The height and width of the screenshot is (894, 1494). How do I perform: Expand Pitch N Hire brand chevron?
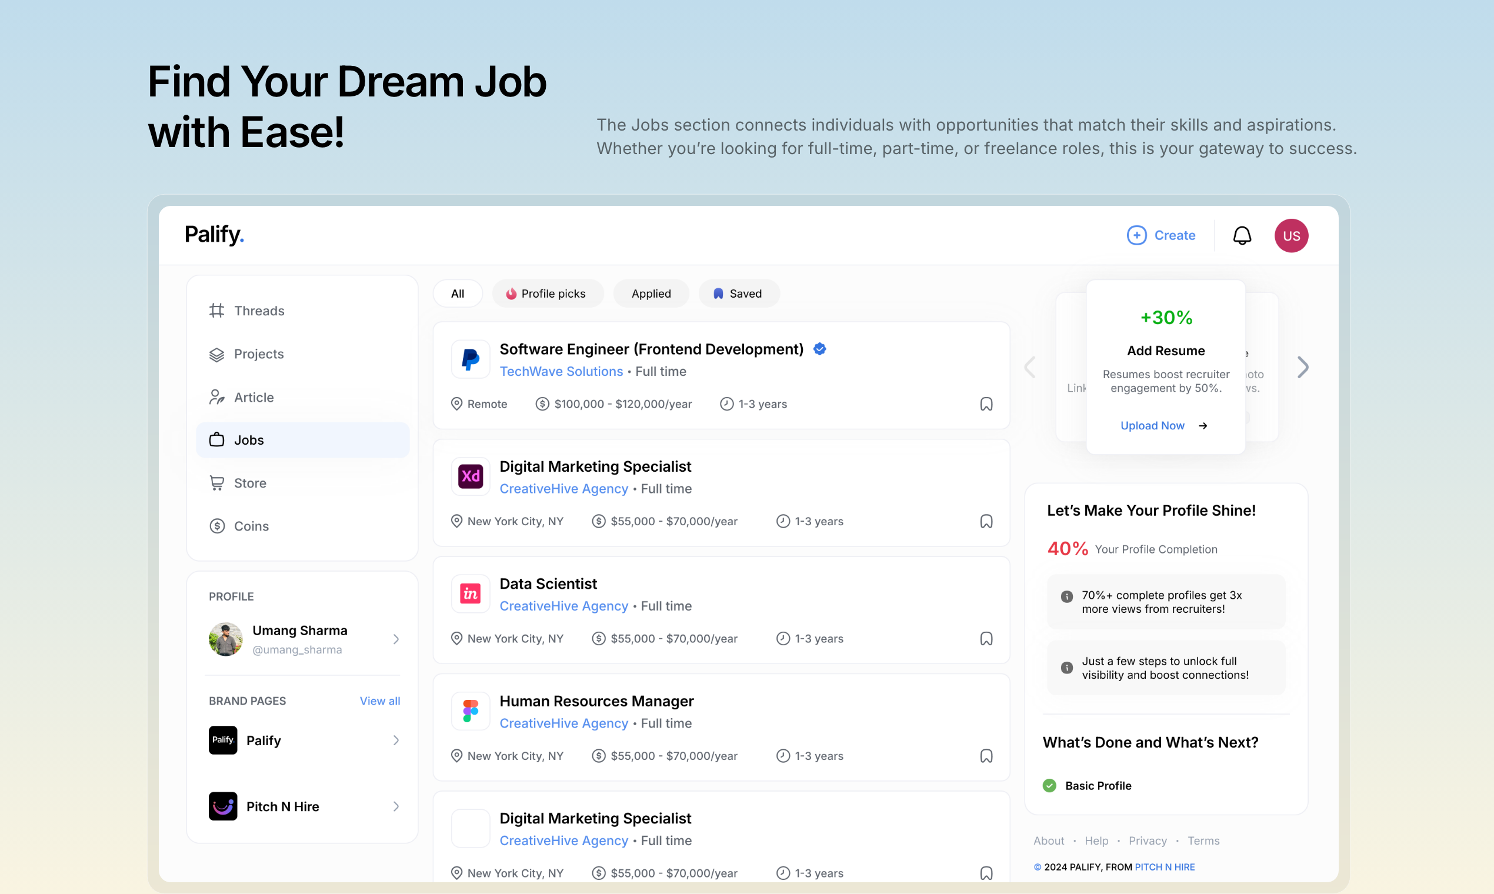tap(396, 806)
